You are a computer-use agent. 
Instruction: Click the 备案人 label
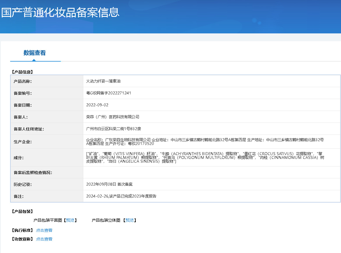click(21, 117)
